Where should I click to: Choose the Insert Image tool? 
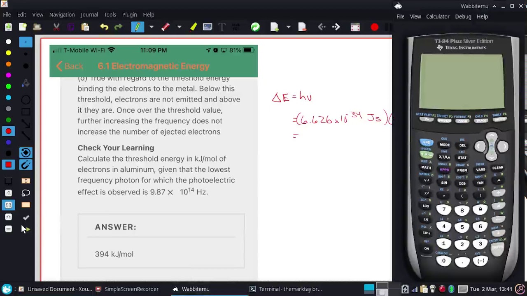click(x=208, y=27)
